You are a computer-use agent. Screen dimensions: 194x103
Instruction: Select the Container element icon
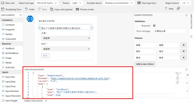[x=3, y=25]
